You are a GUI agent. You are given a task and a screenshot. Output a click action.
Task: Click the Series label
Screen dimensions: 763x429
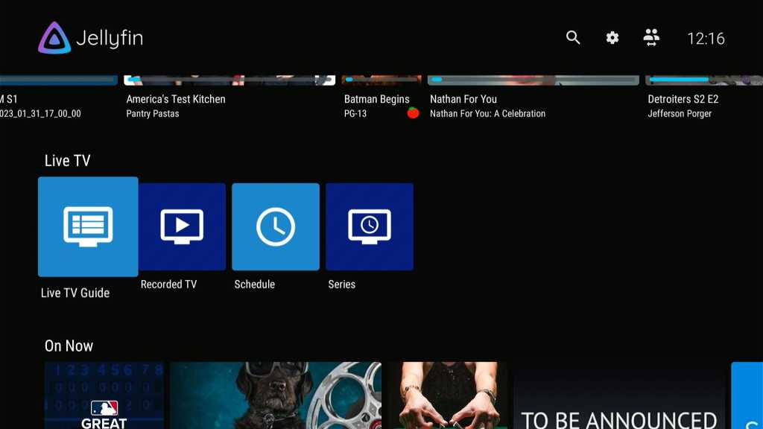point(341,285)
